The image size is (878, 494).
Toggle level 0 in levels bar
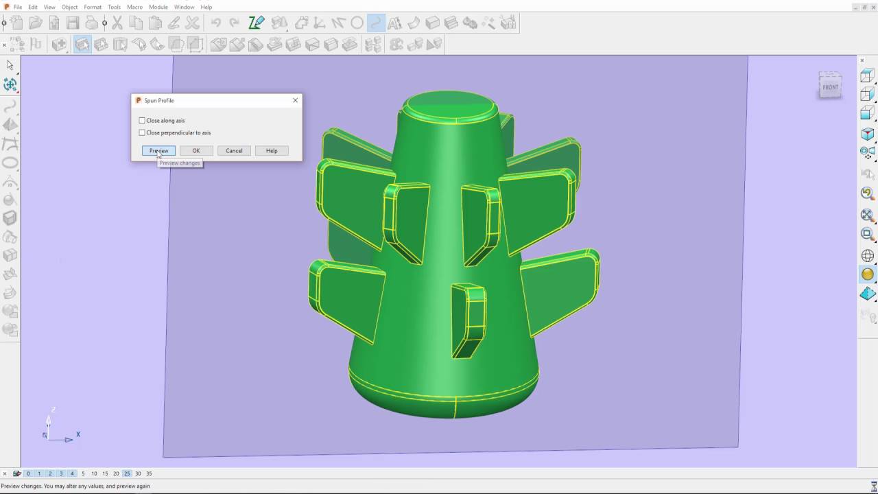click(x=28, y=473)
